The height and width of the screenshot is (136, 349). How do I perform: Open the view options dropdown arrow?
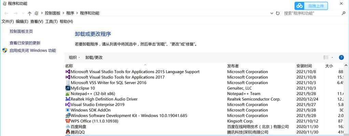coord(332,57)
